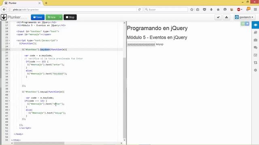Go to browser home page icon
This screenshot has width=259, height=145.
tap(218, 10)
